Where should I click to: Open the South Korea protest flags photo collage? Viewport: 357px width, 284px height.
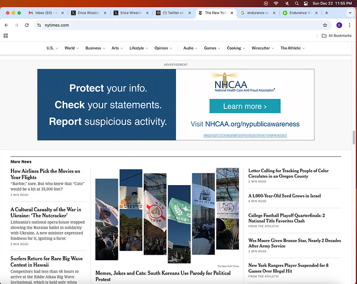(167, 216)
